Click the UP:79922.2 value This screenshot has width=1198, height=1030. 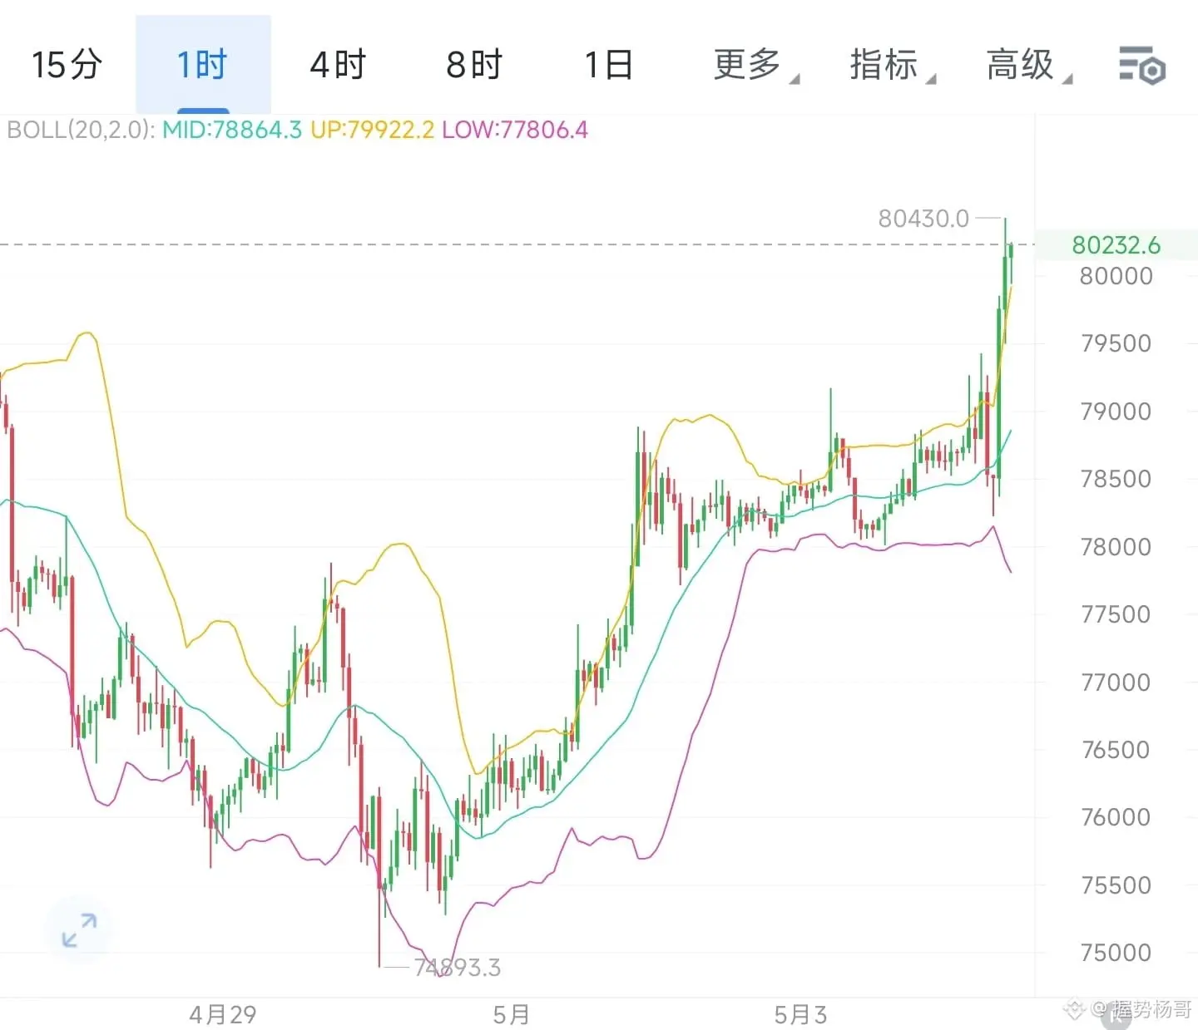tap(373, 130)
